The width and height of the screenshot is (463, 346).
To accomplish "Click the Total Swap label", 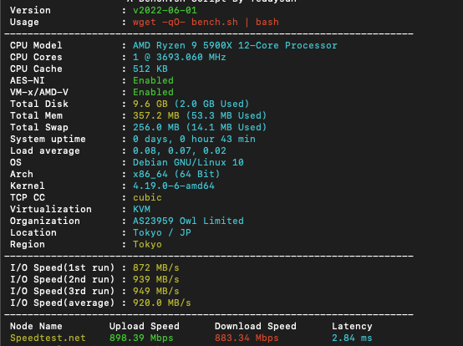I will (x=39, y=127).
